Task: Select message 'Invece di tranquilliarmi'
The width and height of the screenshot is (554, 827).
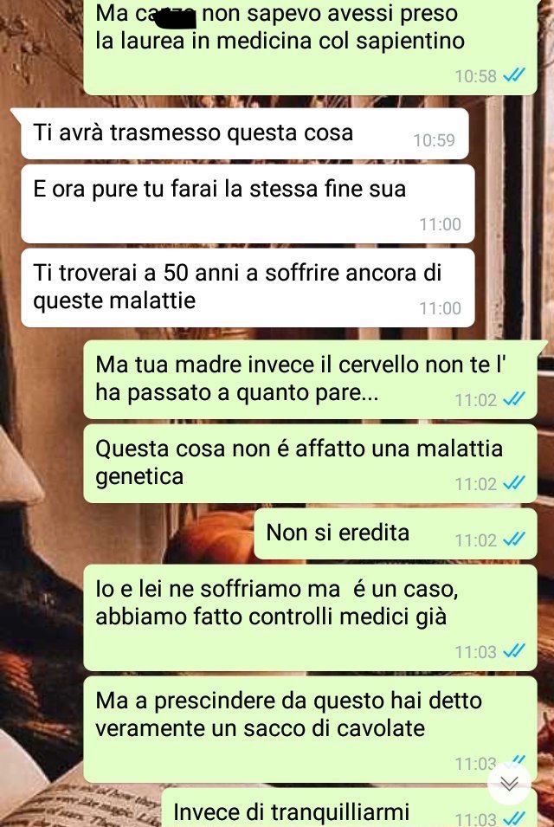Action: (349, 807)
